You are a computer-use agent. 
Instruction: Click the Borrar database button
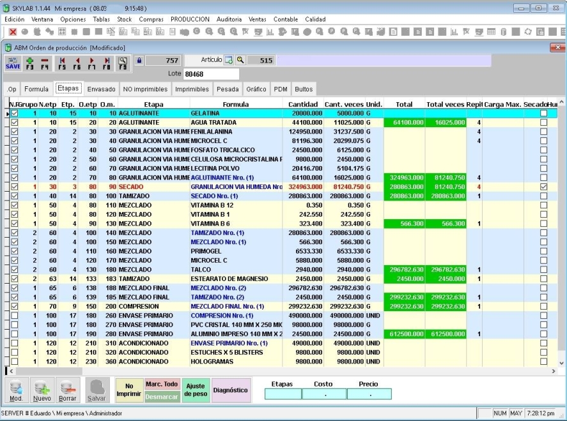tap(68, 390)
